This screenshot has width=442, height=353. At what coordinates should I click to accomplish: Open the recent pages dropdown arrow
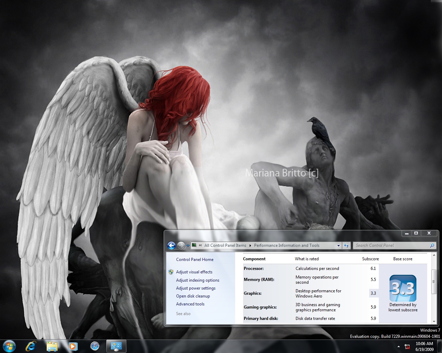(x=188, y=246)
